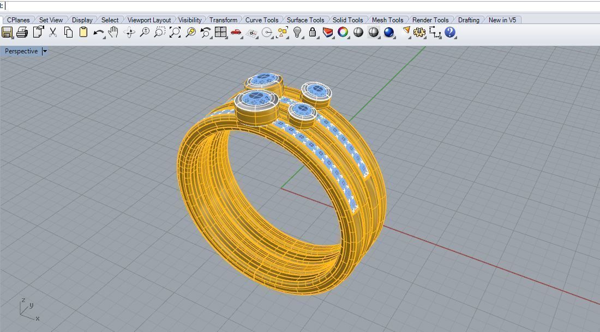The width and height of the screenshot is (600, 332).
Task: Click the Copy to clipboard icon
Action: pos(68,33)
